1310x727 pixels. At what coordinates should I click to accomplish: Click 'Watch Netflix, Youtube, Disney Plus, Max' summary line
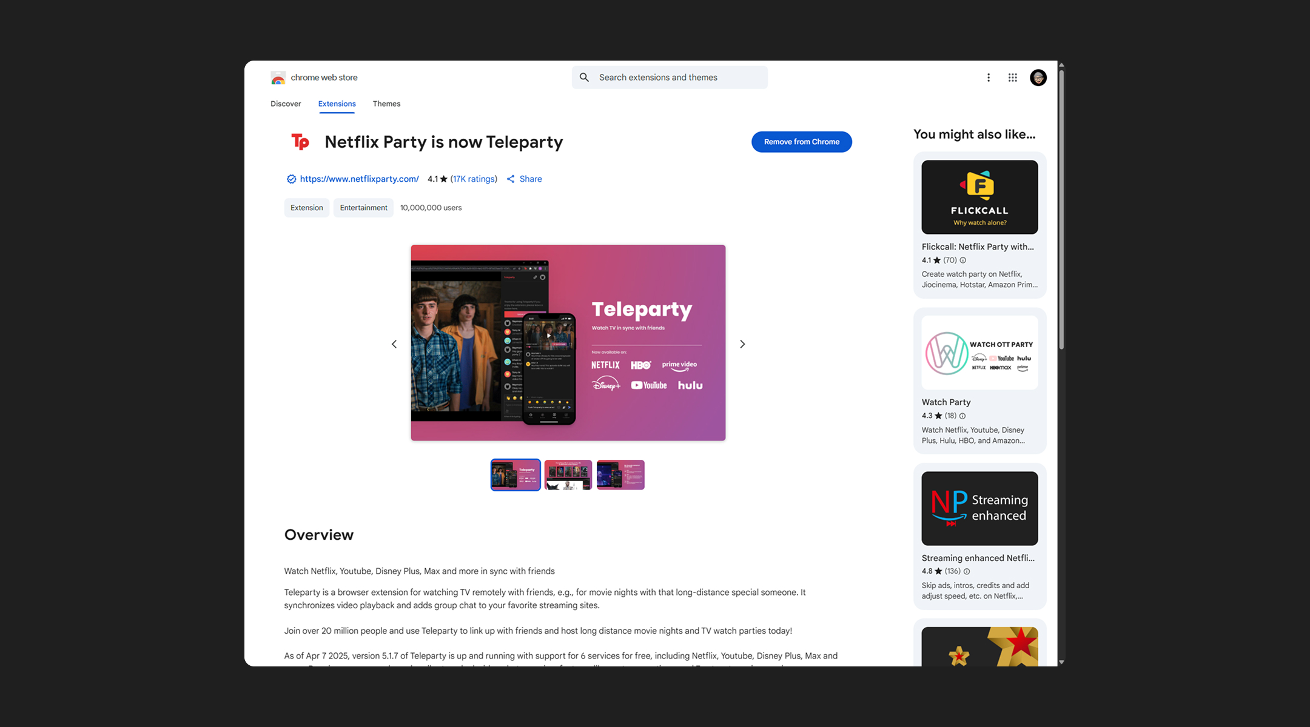point(420,571)
